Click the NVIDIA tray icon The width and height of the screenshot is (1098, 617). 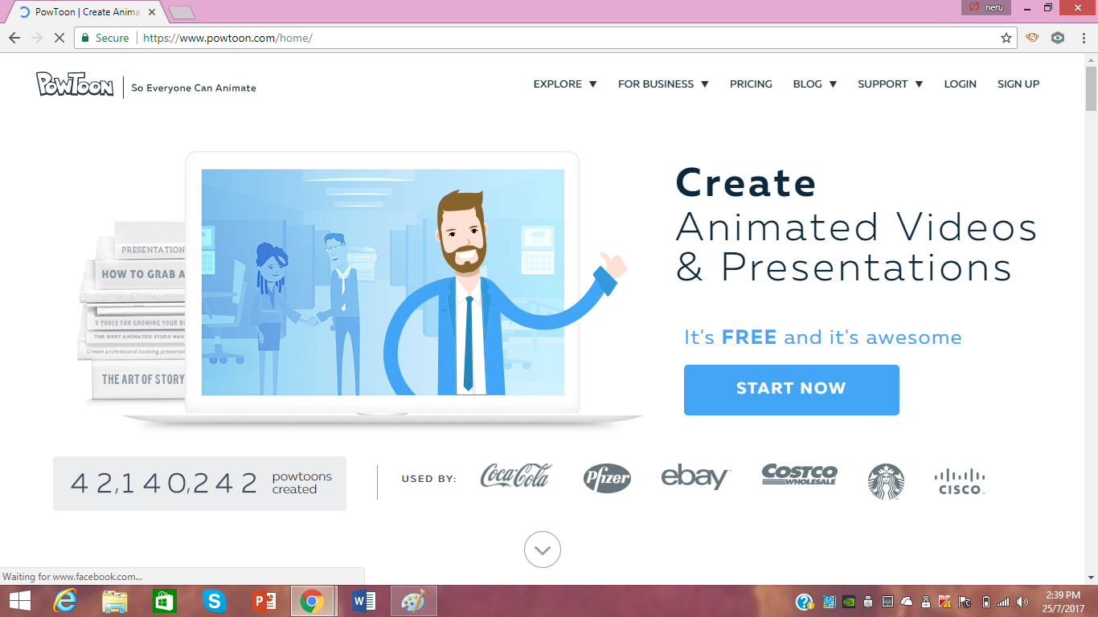pos(849,601)
